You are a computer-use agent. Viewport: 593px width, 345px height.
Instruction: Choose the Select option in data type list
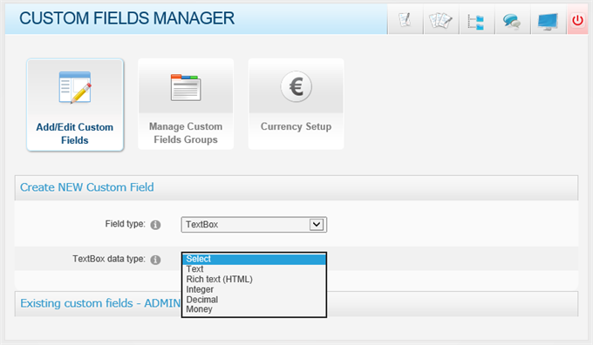254,259
